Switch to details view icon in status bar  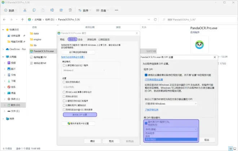click(x=230, y=148)
